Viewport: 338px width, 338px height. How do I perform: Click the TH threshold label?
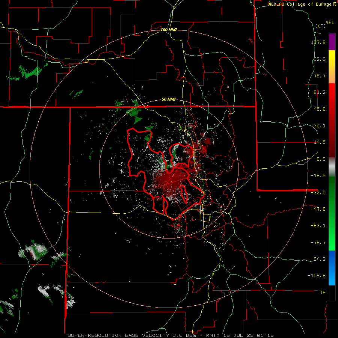pos(323,292)
